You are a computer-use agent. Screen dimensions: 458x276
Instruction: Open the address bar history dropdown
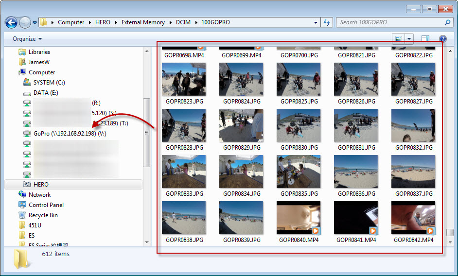[x=316, y=22]
